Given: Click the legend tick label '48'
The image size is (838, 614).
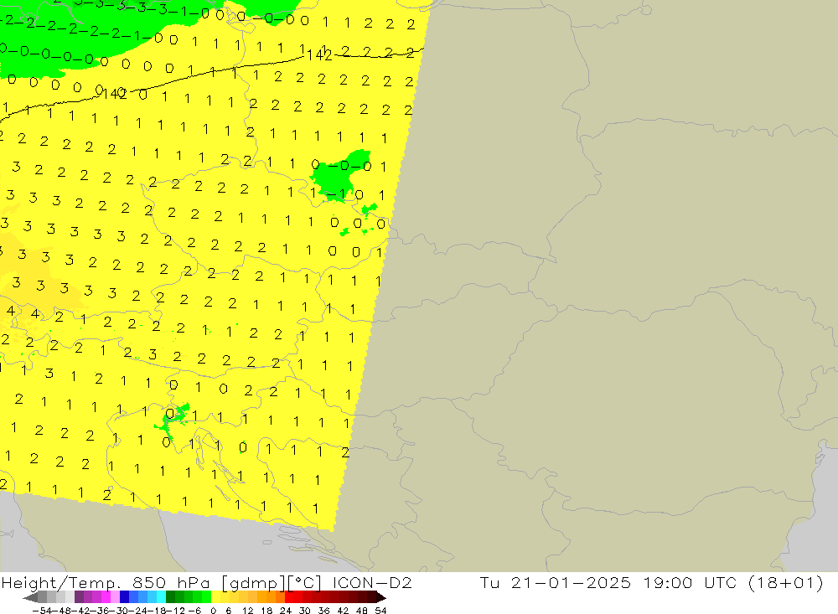Looking at the screenshot, I should coord(362,611).
